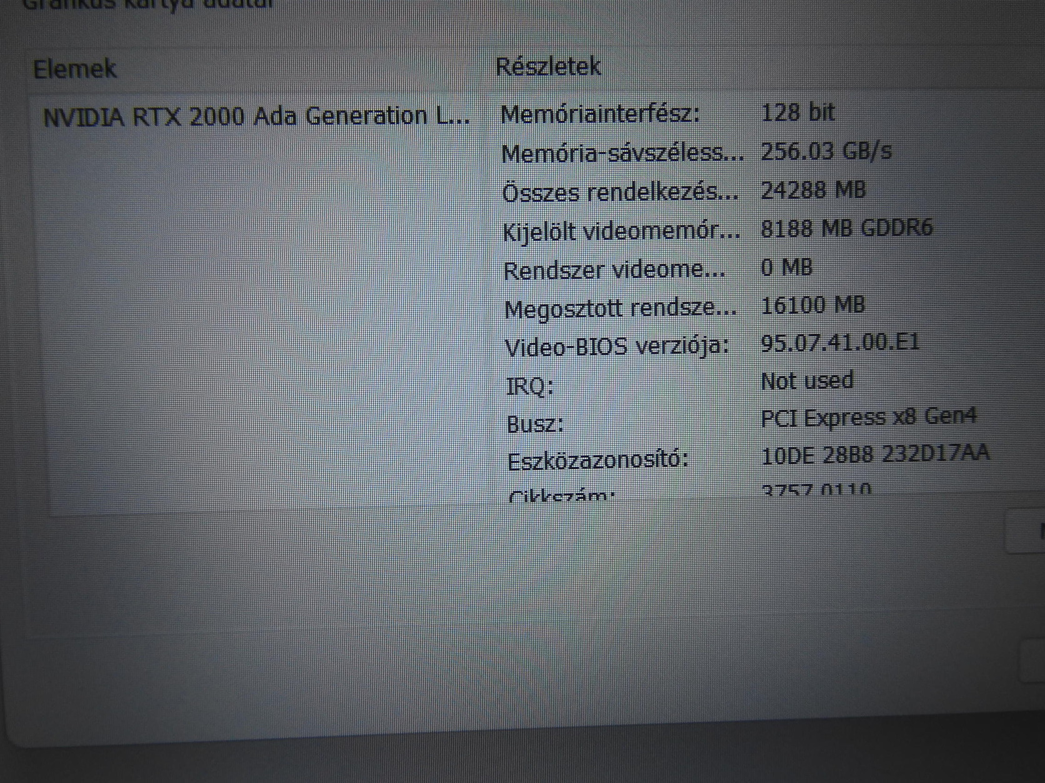Select the Memória-sávszéless... row label
This screenshot has height=783, width=1045.
pyautogui.click(x=622, y=153)
